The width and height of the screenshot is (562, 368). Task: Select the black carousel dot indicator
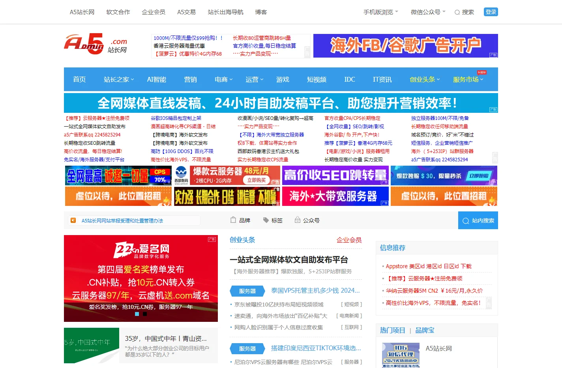(x=145, y=314)
